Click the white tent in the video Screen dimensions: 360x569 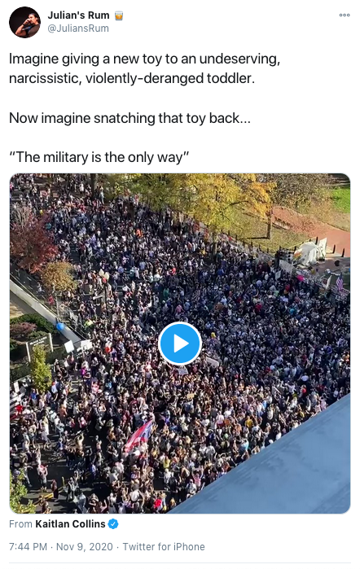310,252
